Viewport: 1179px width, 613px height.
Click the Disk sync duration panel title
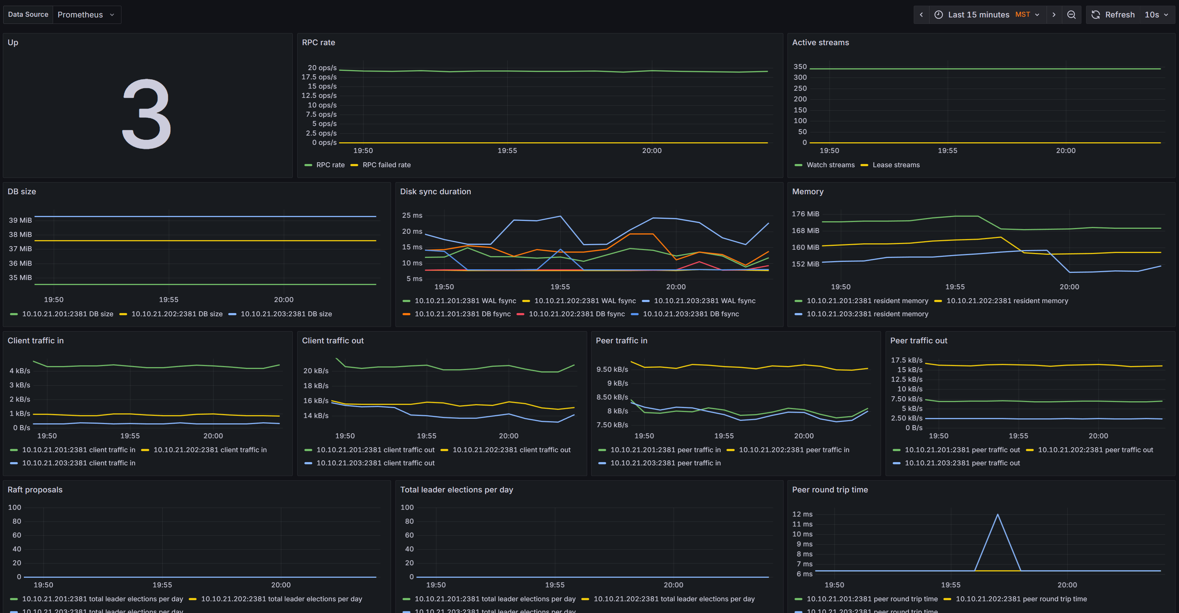click(435, 191)
